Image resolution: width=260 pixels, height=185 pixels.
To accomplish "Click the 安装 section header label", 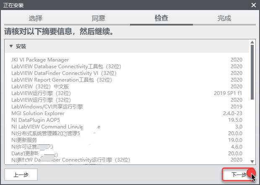I will [x=21, y=46].
